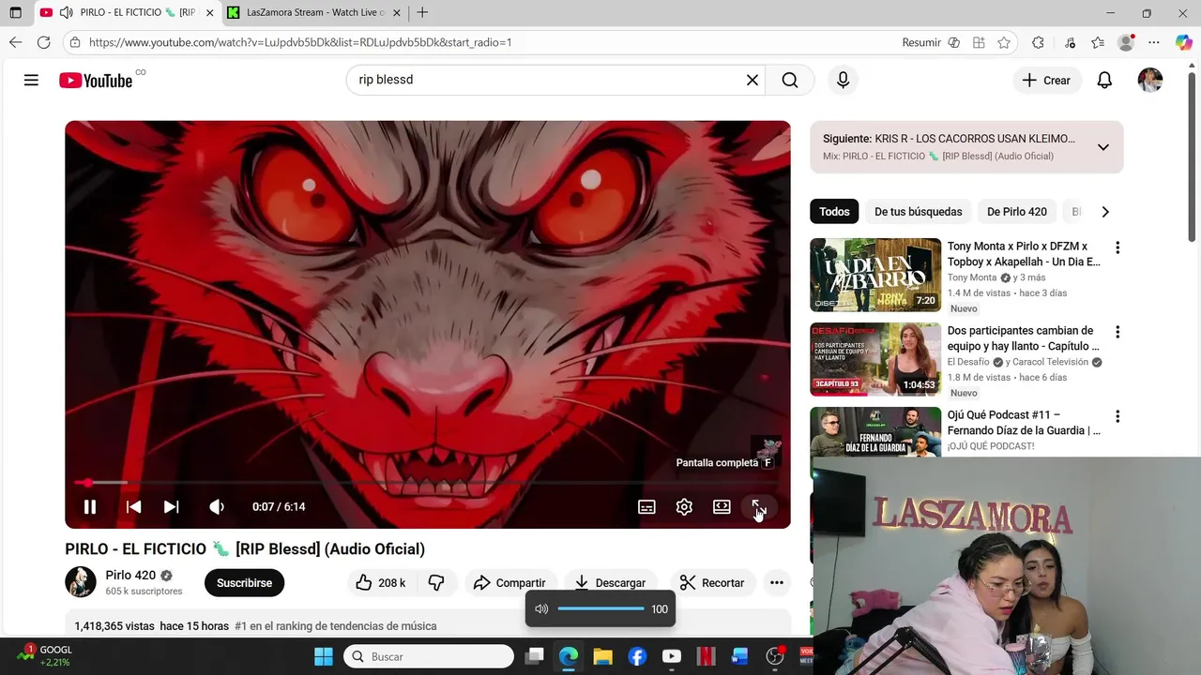Go back in the browser

15,42
